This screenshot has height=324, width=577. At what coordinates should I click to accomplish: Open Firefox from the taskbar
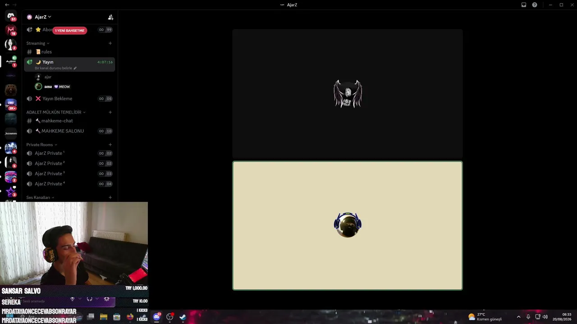pos(130,317)
